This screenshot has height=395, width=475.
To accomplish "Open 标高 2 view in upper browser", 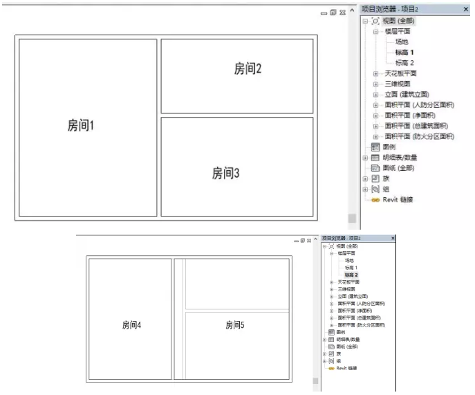I will click(x=404, y=63).
